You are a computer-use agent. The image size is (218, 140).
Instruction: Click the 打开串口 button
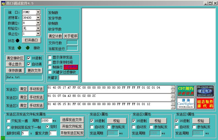pos(31,40)
